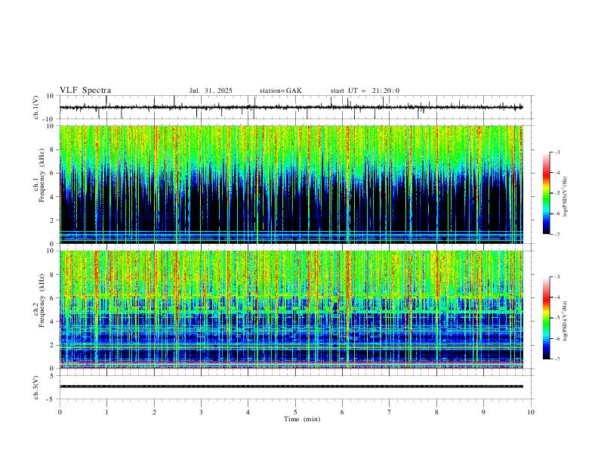The width and height of the screenshot is (598, 462).
Task: Click the 'station=GAK' label
Action: [280, 91]
